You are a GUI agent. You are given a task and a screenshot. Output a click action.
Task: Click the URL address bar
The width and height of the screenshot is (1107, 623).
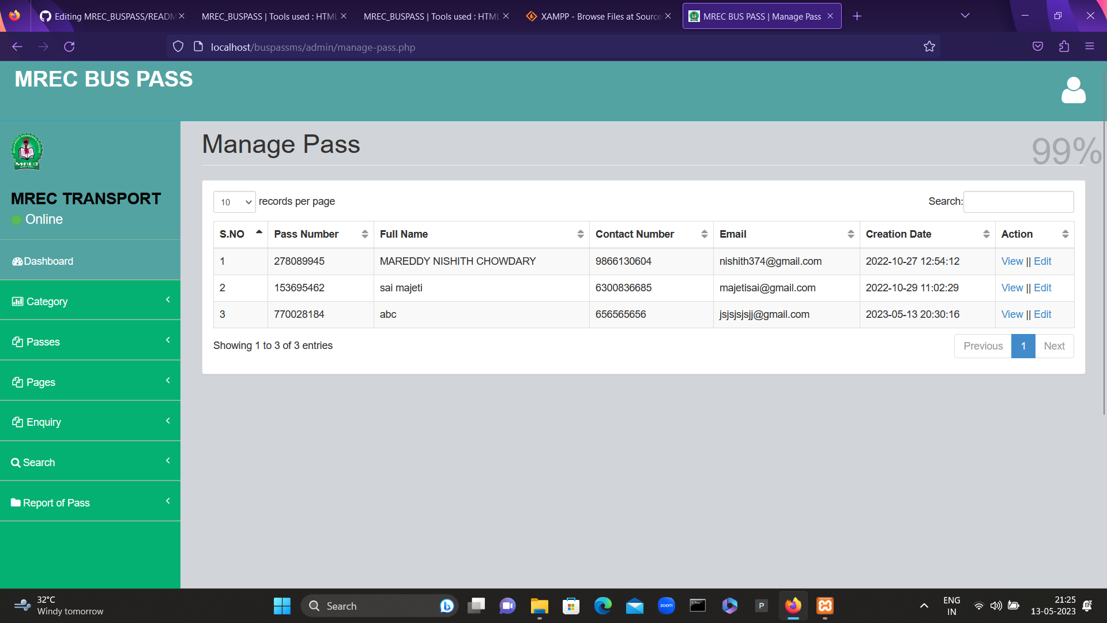coord(553,47)
